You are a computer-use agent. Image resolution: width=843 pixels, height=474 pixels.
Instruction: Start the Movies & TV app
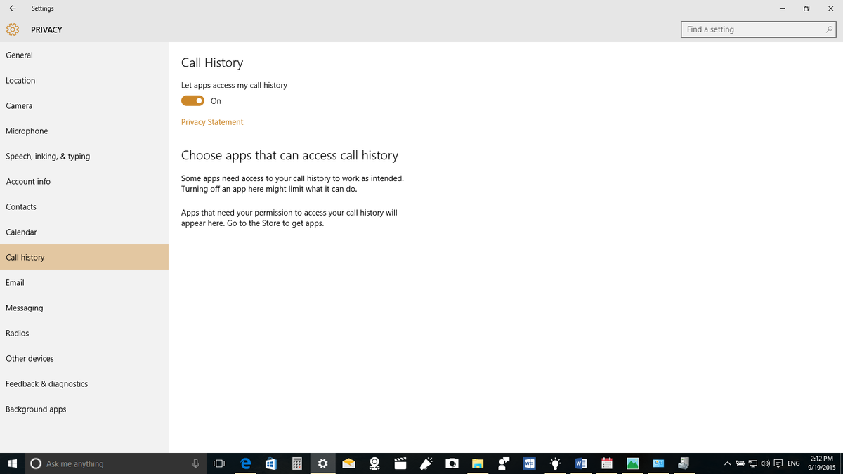point(400,463)
